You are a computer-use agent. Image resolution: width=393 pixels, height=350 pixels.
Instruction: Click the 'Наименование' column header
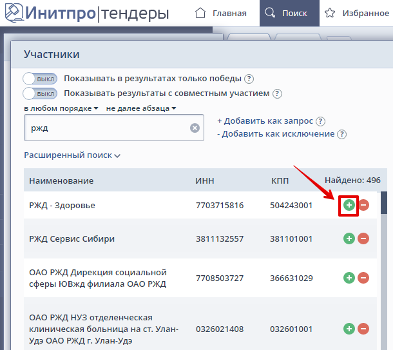coord(61,180)
